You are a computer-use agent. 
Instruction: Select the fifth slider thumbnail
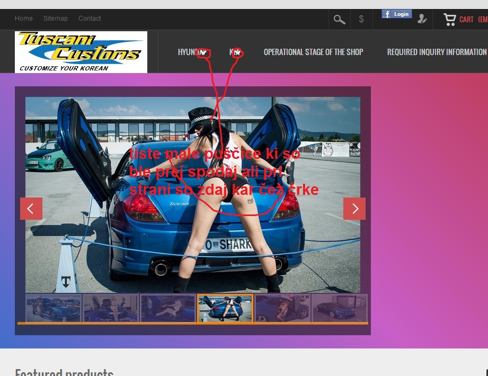(x=282, y=308)
